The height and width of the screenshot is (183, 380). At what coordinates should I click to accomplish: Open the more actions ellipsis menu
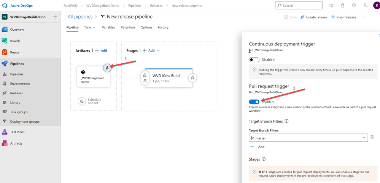tap(363, 17)
